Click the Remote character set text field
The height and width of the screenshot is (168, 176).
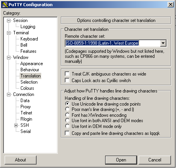click(x=112, y=43)
